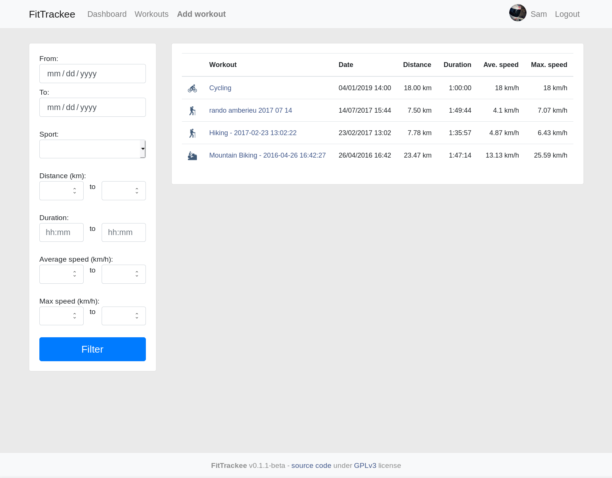Image resolution: width=612 pixels, height=478 pixels.
Task: Click the date 14/07/2017 15:44 cell
Action: point(365,110)
